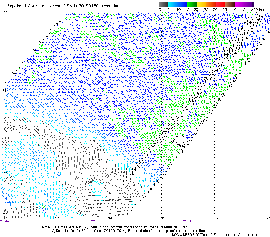Viewport: 270px width, 237px height.
Task: Click the brown 35-40 knots color segment
Action: 230,4
